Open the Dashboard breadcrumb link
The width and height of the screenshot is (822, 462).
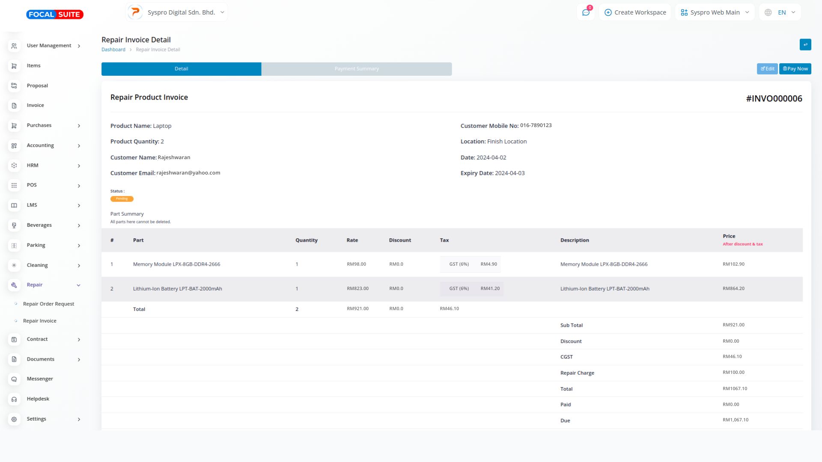pos(113,50)
